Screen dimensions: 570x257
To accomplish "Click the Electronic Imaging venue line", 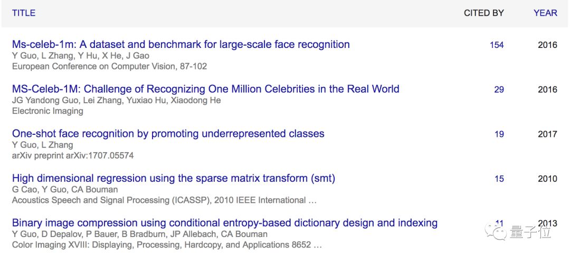I will [47, 111].
